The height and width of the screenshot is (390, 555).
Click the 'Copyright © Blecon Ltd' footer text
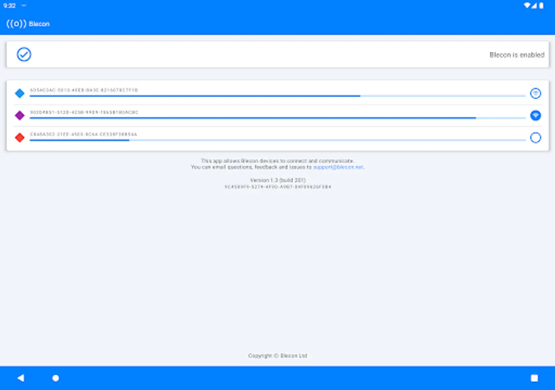(277, 356)
